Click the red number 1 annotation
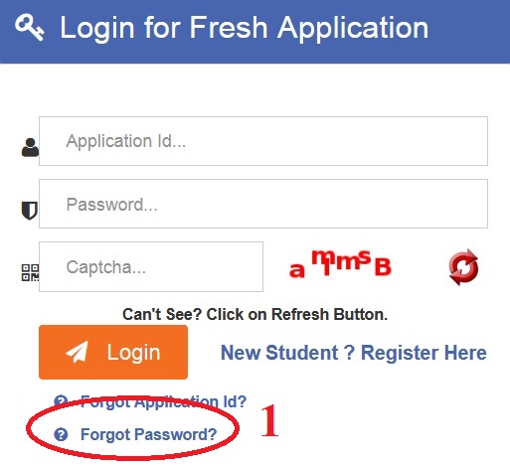Screen dimensions: 510x465 (x=269, y=421)
